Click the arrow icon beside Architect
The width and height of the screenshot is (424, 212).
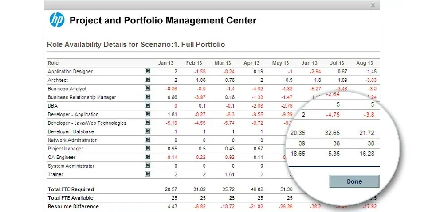[148, 80]
